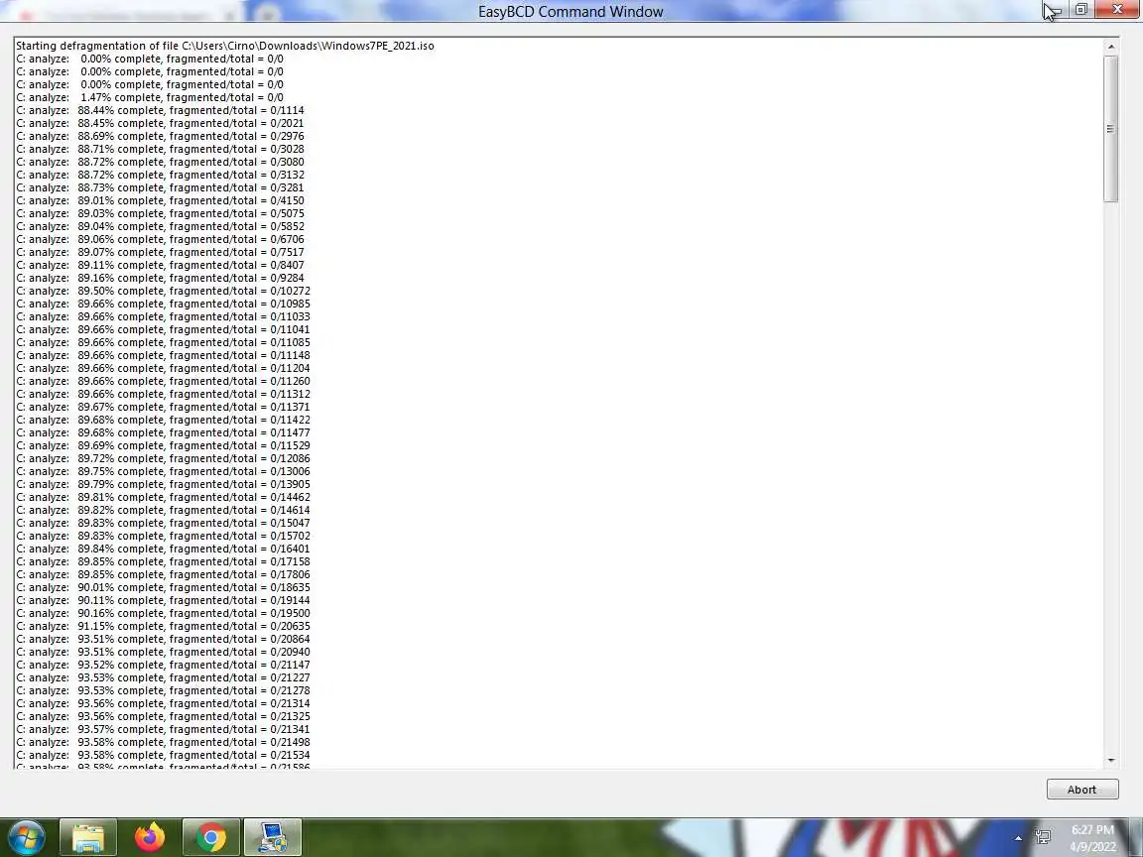Select the line with total 0/3028
Screen dimensions: 1143x857
click(161, 150)
